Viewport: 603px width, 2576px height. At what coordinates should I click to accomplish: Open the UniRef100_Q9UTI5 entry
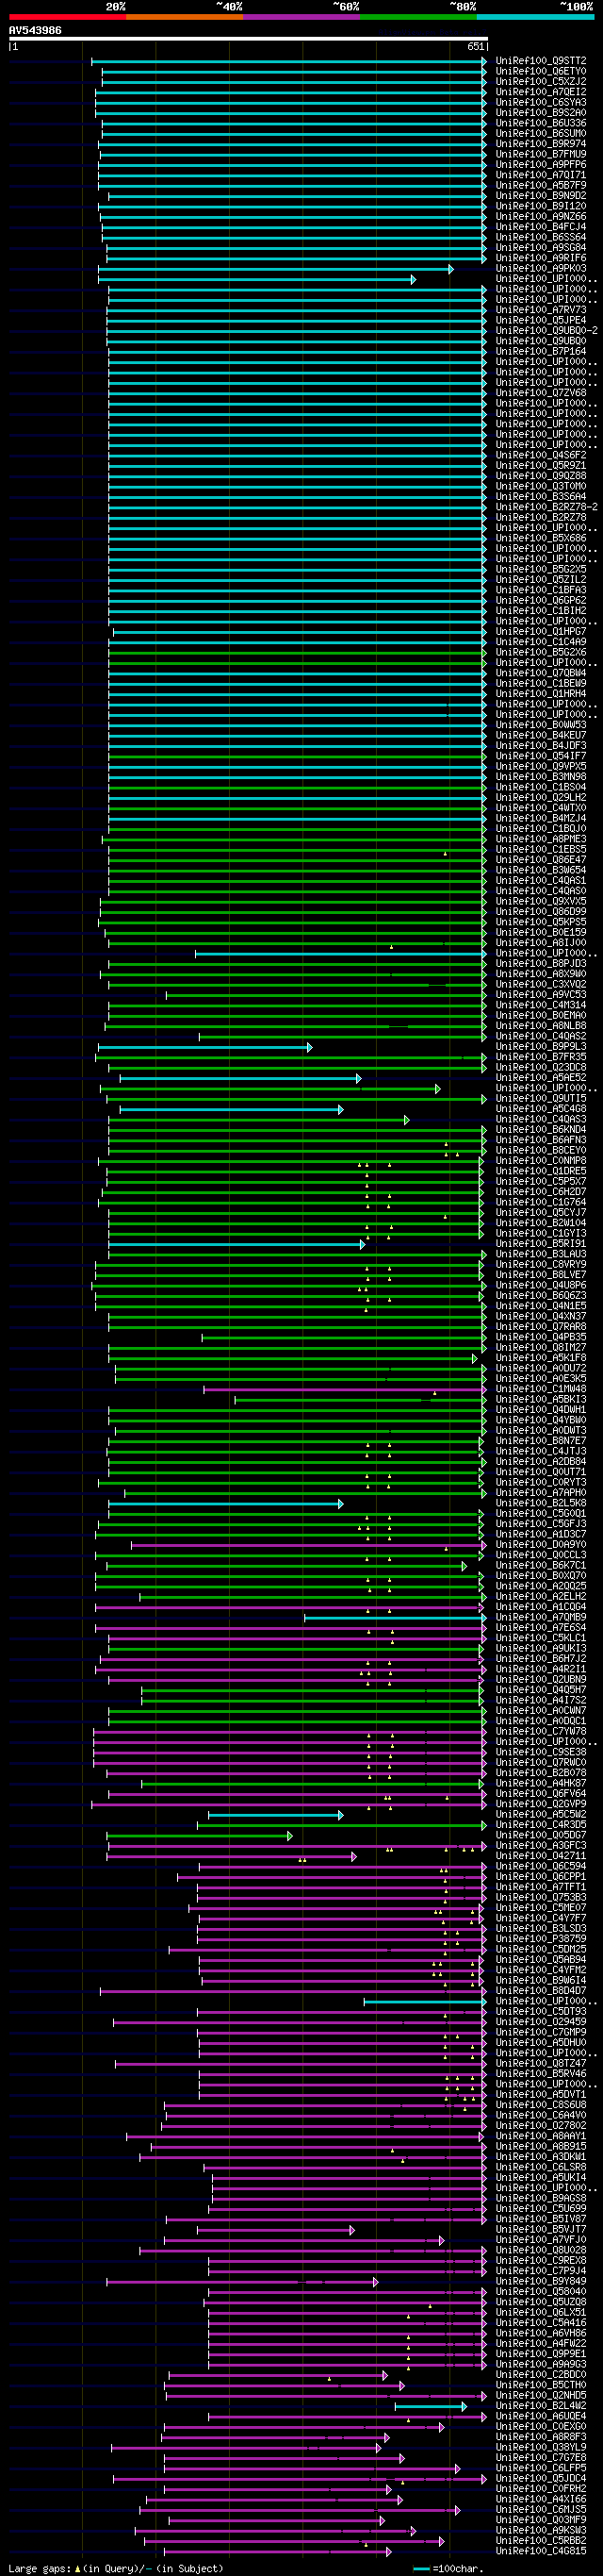tap(540, 1099)
